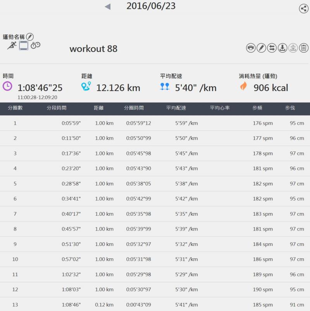This screenshot has width=310, height=311.
Task: Click the 分段時間 column header
Action: click(57, 108)
